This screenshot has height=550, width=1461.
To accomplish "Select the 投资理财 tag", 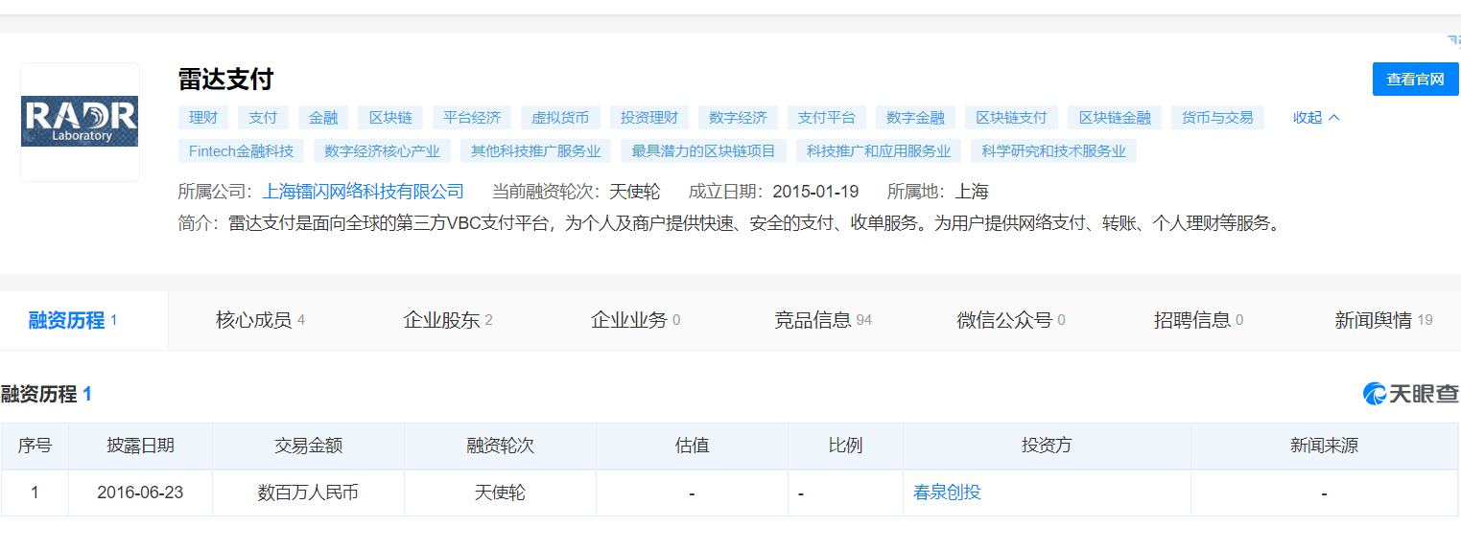I will [x=649, y=118].
